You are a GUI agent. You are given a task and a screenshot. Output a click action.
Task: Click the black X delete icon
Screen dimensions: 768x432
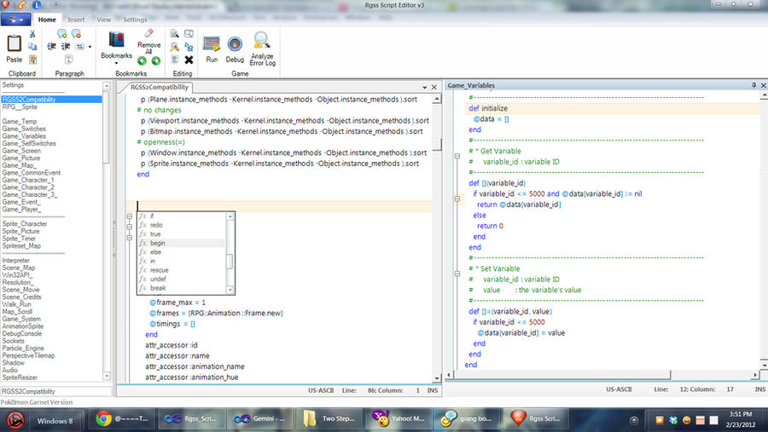(x=189, y=60)
